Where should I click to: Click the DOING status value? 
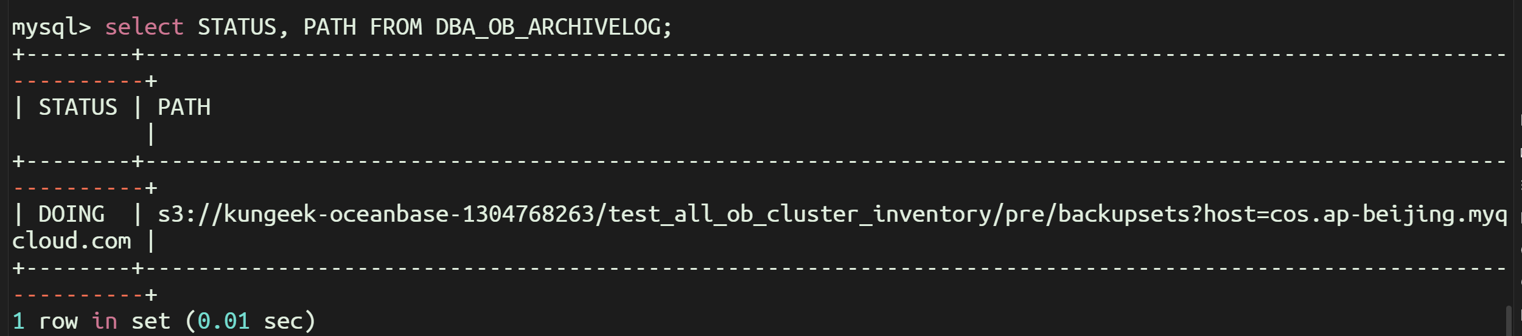(x=71, y=214)
